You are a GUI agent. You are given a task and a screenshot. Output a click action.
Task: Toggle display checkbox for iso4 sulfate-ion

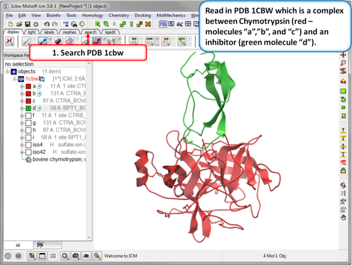28,145
